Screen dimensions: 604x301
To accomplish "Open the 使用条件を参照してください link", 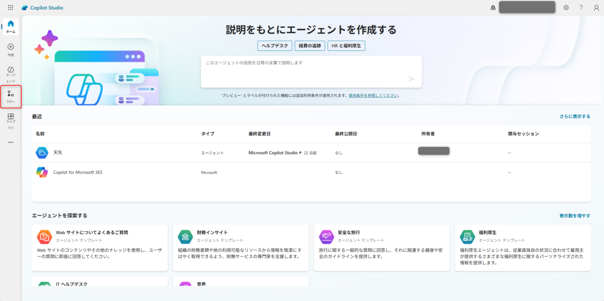I will click(374, 95).
